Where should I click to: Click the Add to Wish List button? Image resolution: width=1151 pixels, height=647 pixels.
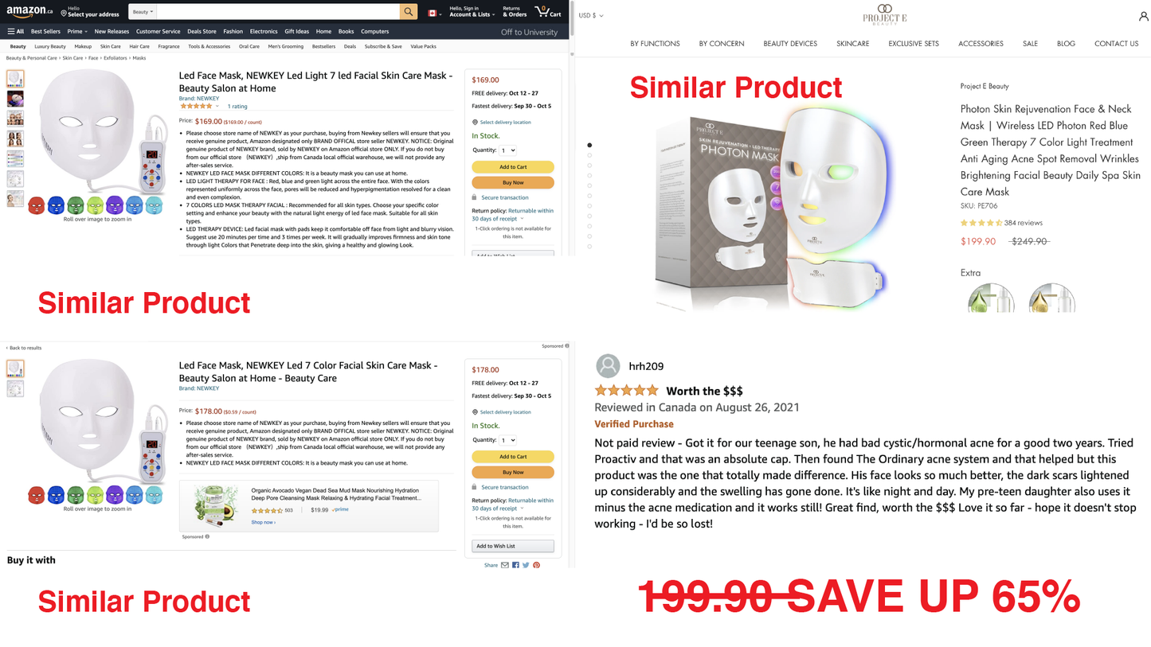coord(513,546)
